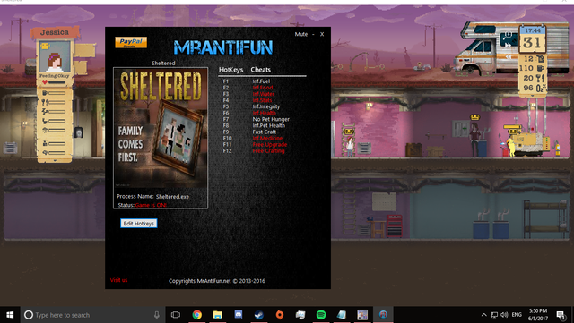The width and height of the screenshot is (574, 323).
Task: Select the HotKeys column header
Action: pos(230,70)
